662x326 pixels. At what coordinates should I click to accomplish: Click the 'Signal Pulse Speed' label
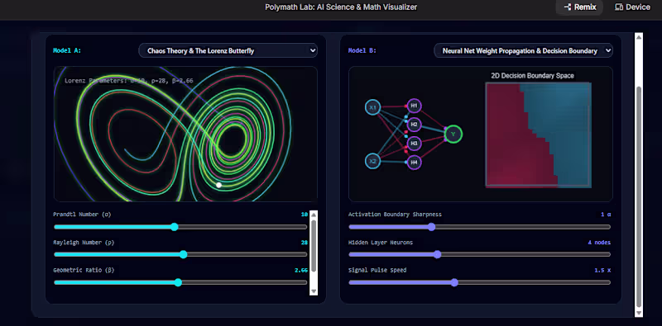click(x=377, y=270)
